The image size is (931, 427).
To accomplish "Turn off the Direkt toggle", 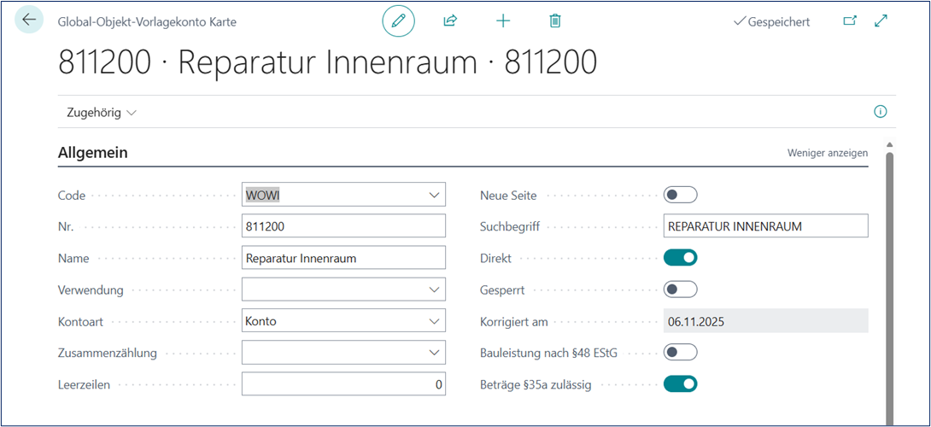I will tap(680, 258).
